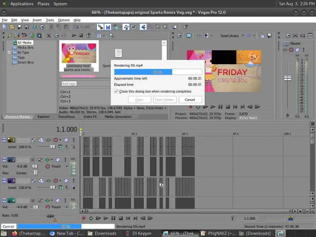Click the Pan slider on audio track 2
The height and width of the screenshot is (237, 316).
[36, 173]
